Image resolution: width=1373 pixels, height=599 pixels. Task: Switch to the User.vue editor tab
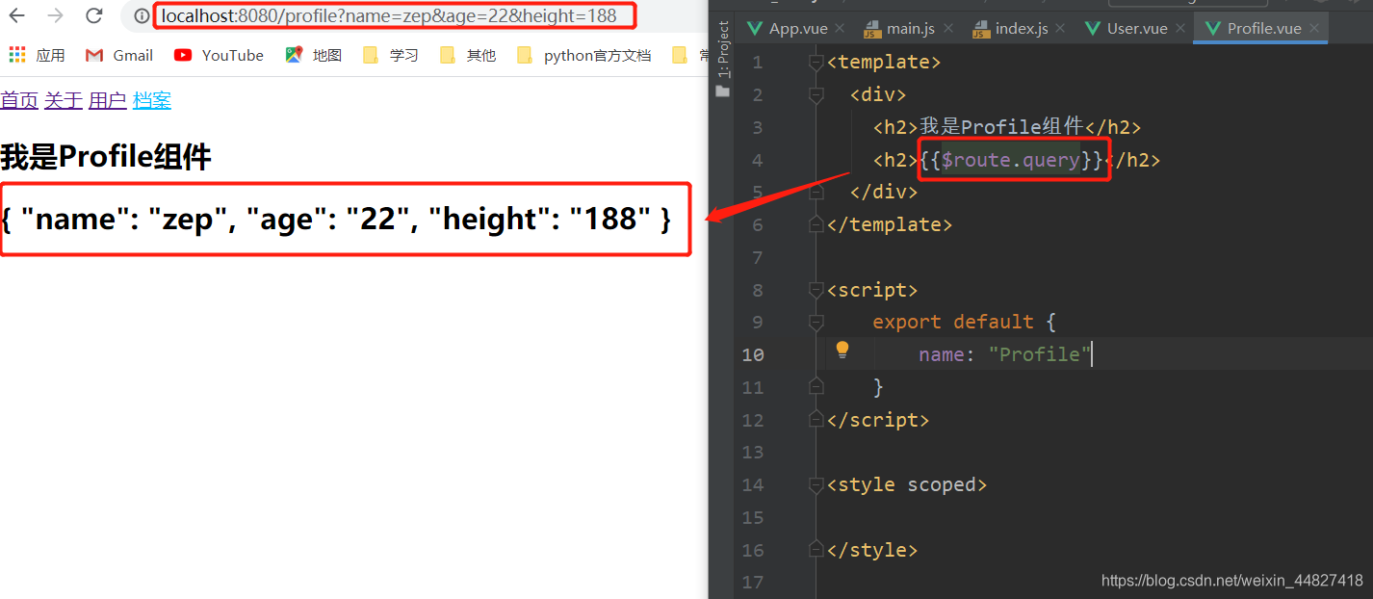(x=1126, y=29)
